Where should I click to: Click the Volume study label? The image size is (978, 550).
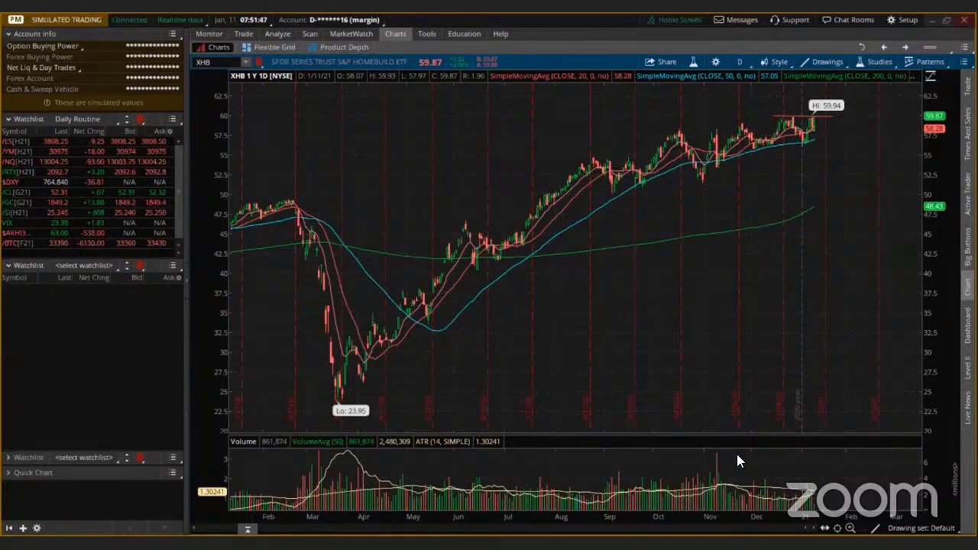pos(243,442)
